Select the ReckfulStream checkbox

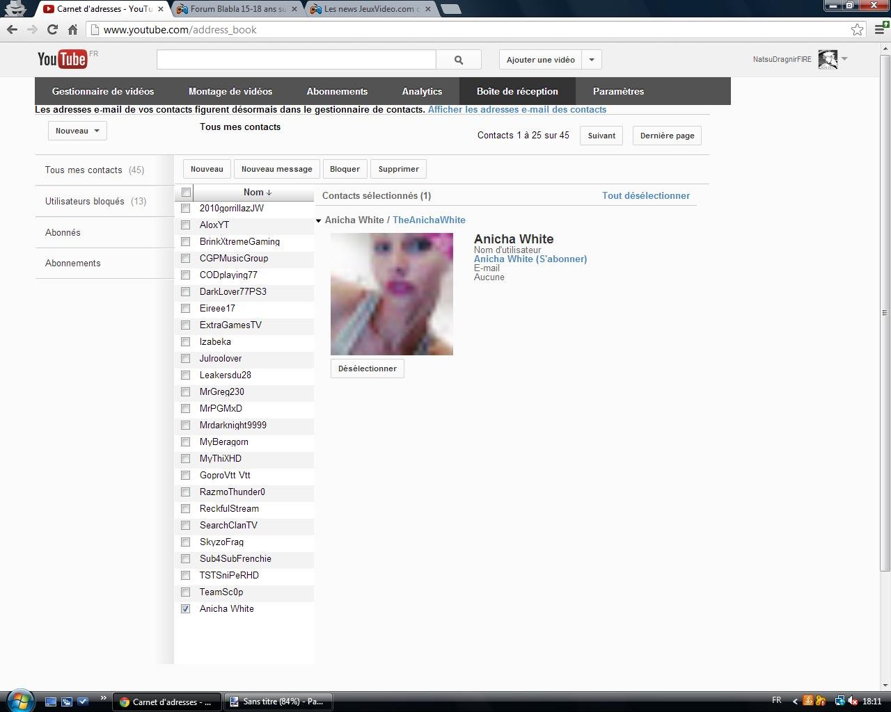point(186,509)
